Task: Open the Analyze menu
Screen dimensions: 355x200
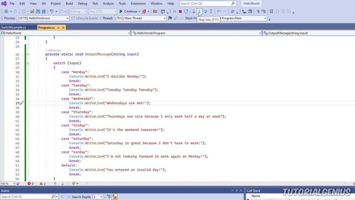Action: coord(108,4)
